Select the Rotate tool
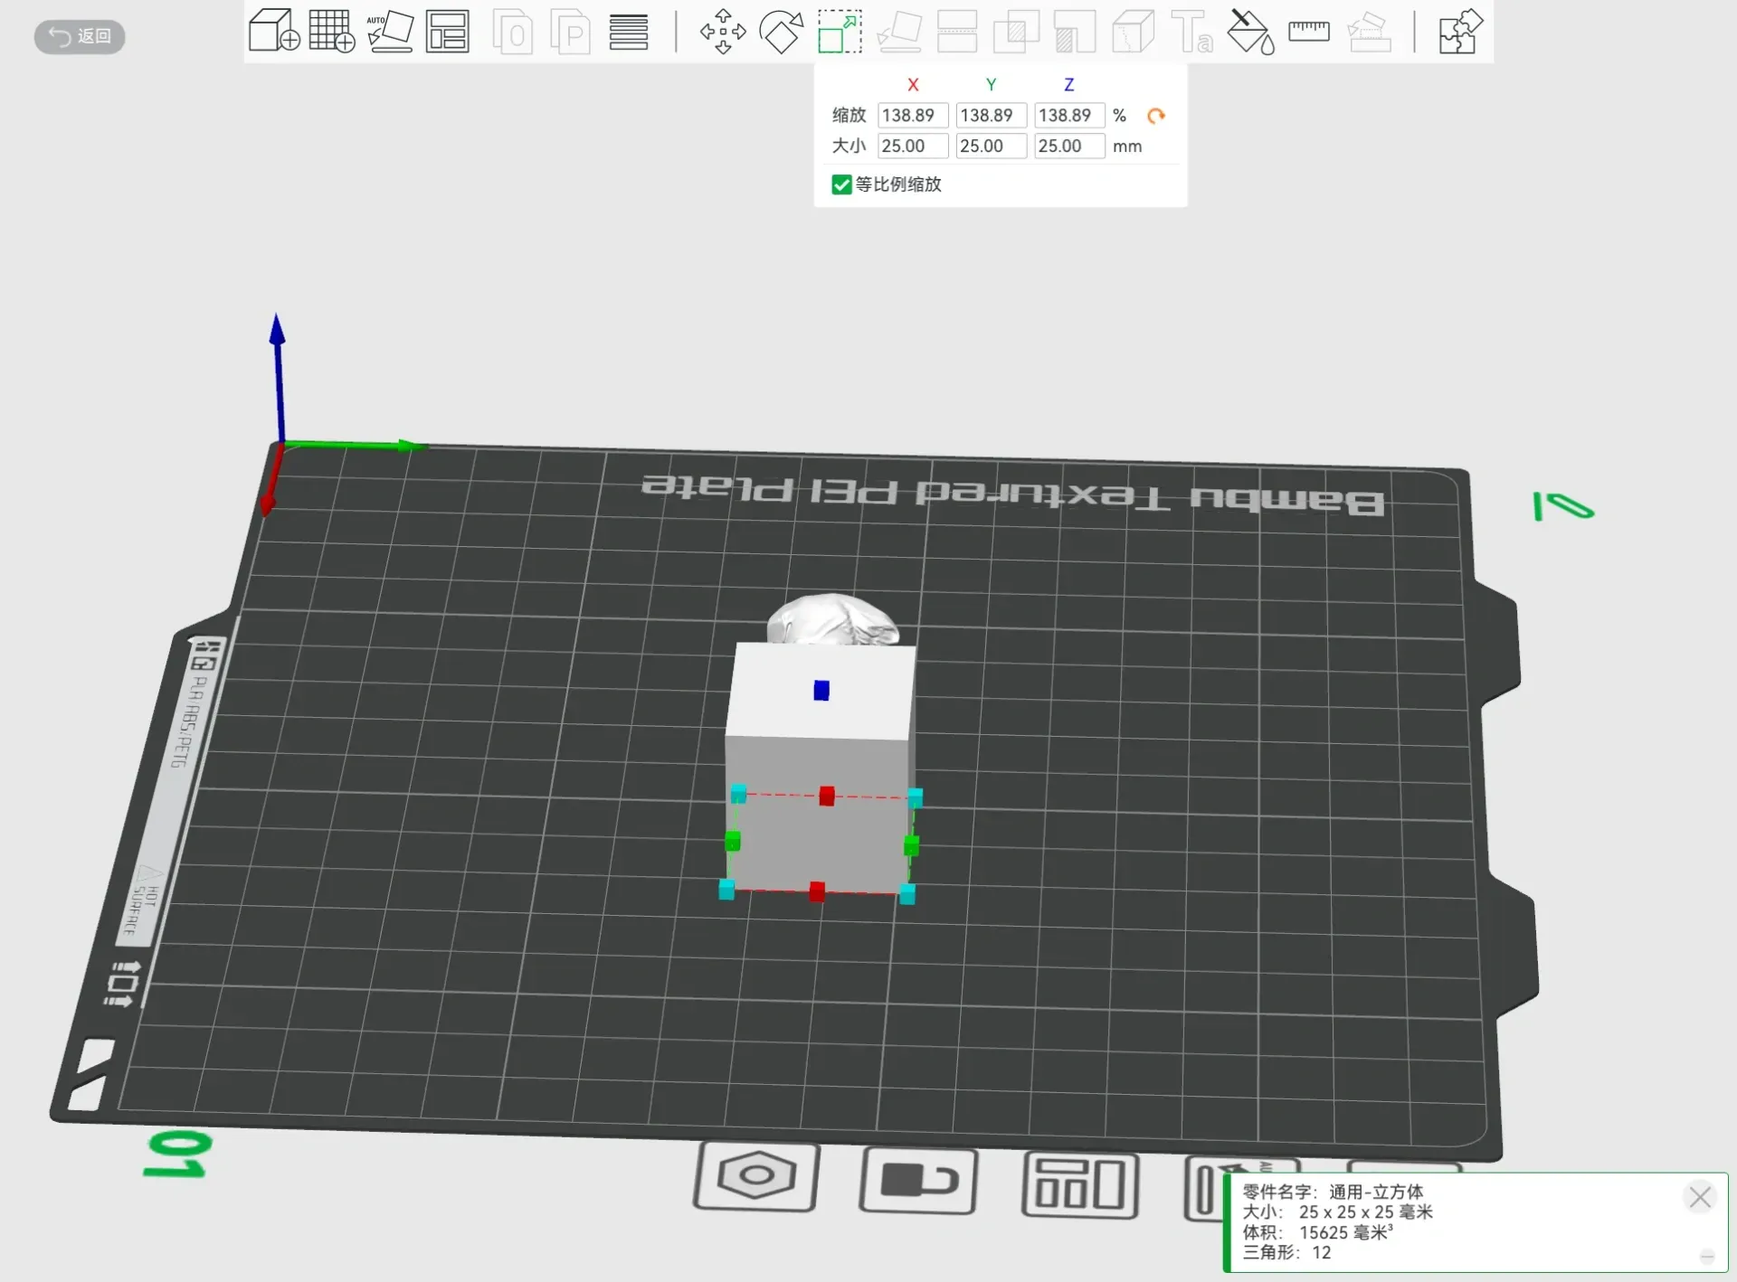 (x=781, y=32)
